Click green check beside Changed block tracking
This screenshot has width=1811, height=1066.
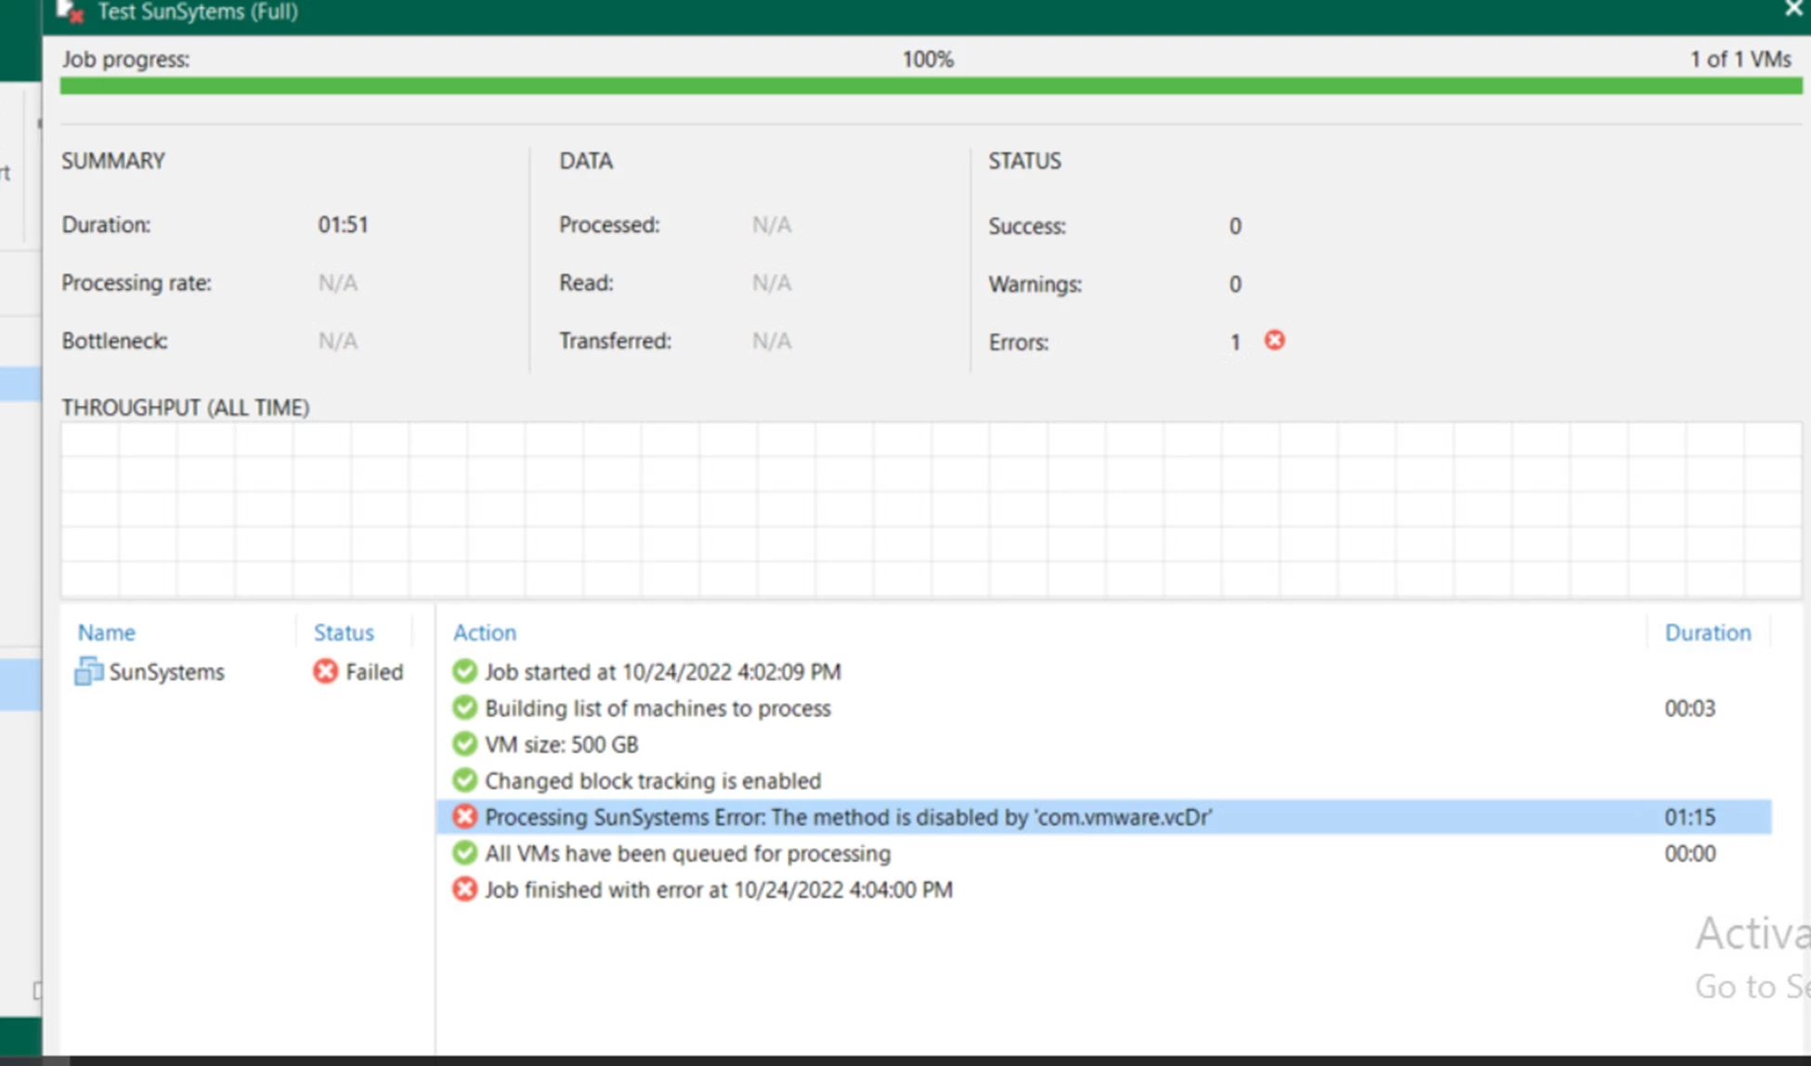[464, 780]
